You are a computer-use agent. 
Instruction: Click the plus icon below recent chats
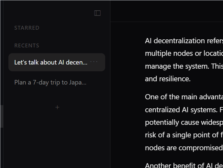(57, 107)
